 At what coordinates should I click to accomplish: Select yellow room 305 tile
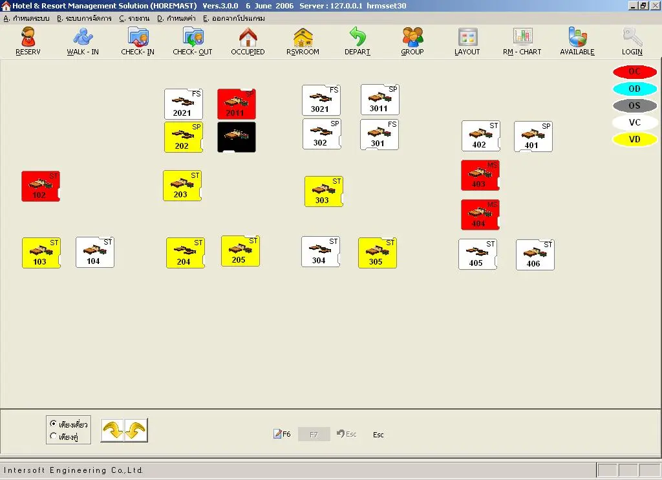pyautogui.click(x=378, y=253)
